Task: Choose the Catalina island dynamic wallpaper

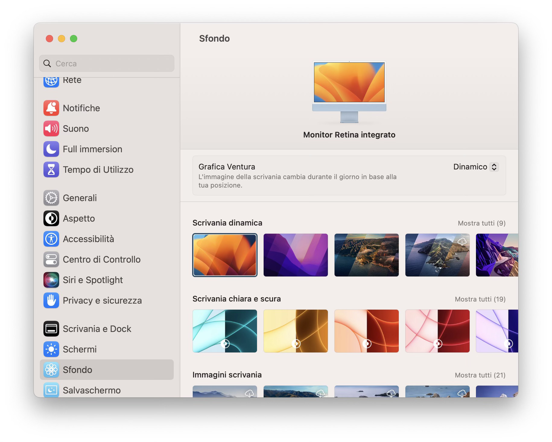Action: click(x=437, y=255)
